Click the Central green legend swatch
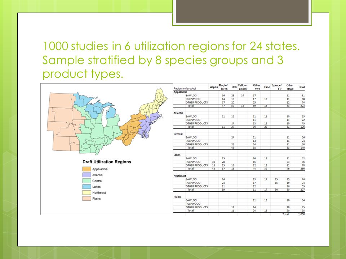Screen dimensions: 346x259 [x=86, y=181]
